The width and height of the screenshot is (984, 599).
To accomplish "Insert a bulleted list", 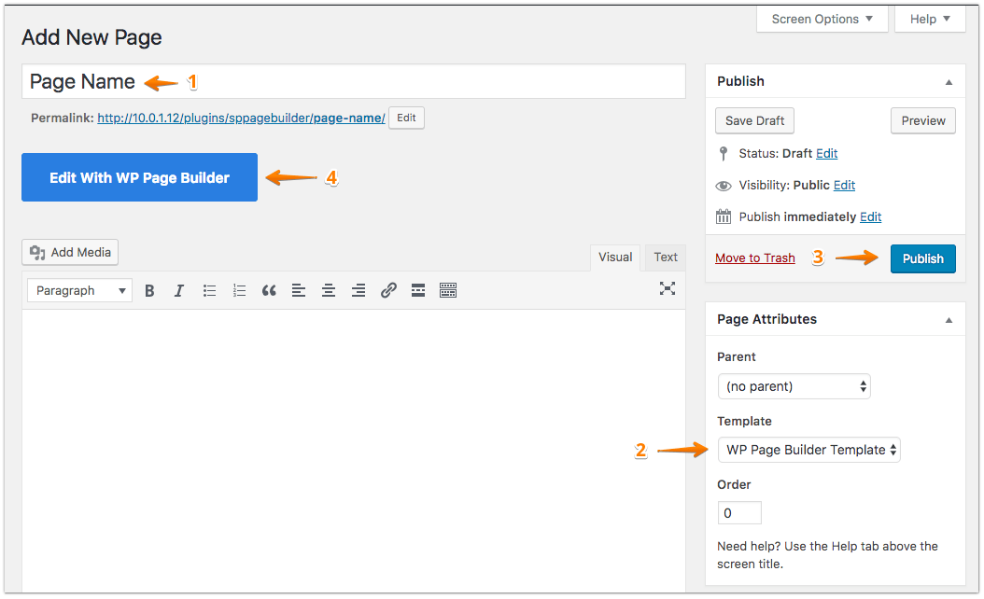I will click(209, 290).
